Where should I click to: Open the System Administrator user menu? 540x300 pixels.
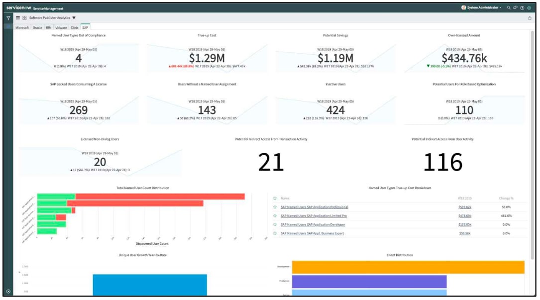click(481, 8)
